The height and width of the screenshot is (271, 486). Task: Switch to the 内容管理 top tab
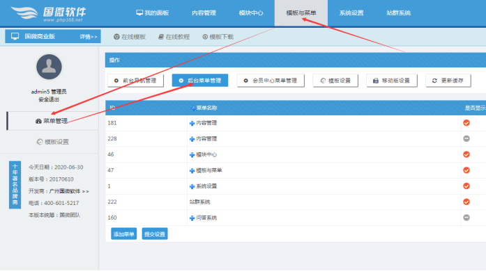(x=204, y=13)
